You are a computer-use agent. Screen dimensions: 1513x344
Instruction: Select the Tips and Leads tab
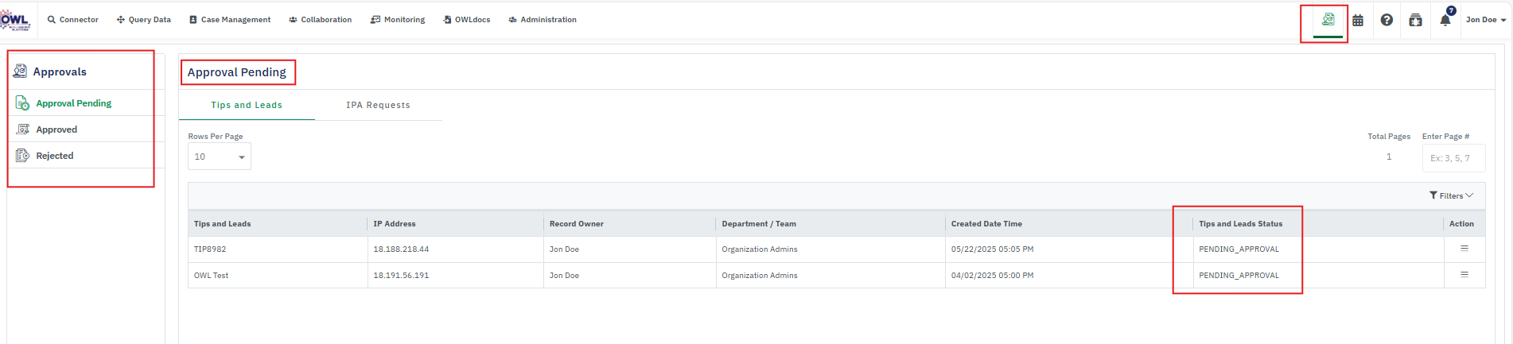click(x=247, y=105)
